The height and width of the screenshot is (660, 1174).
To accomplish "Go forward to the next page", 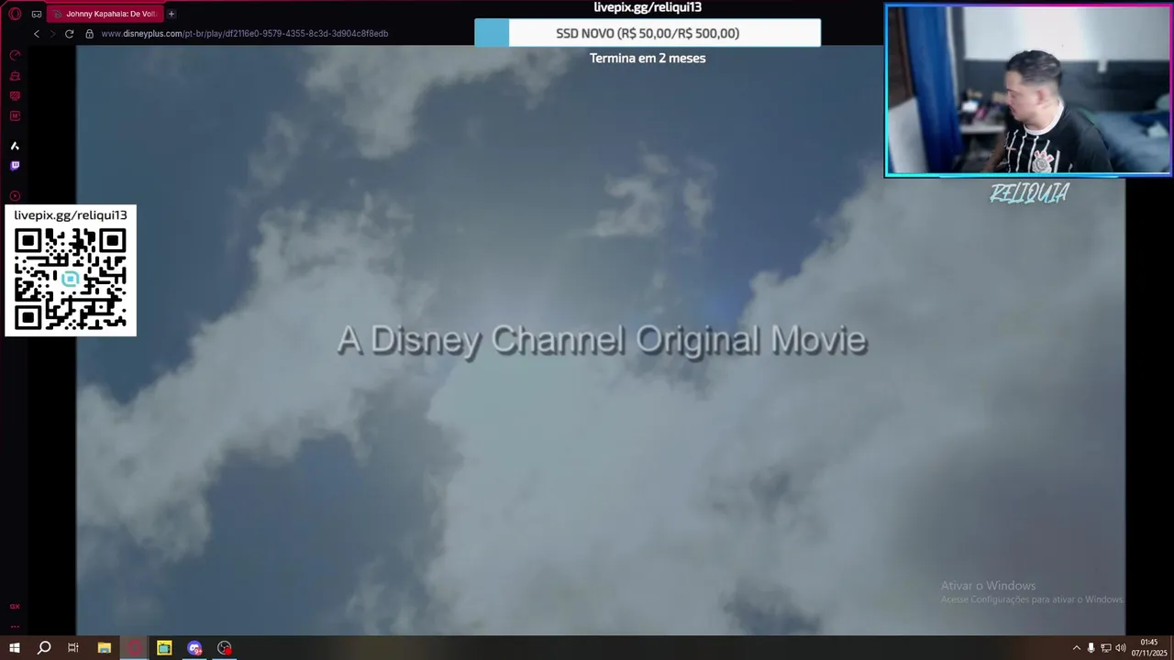I will point(52,34).
